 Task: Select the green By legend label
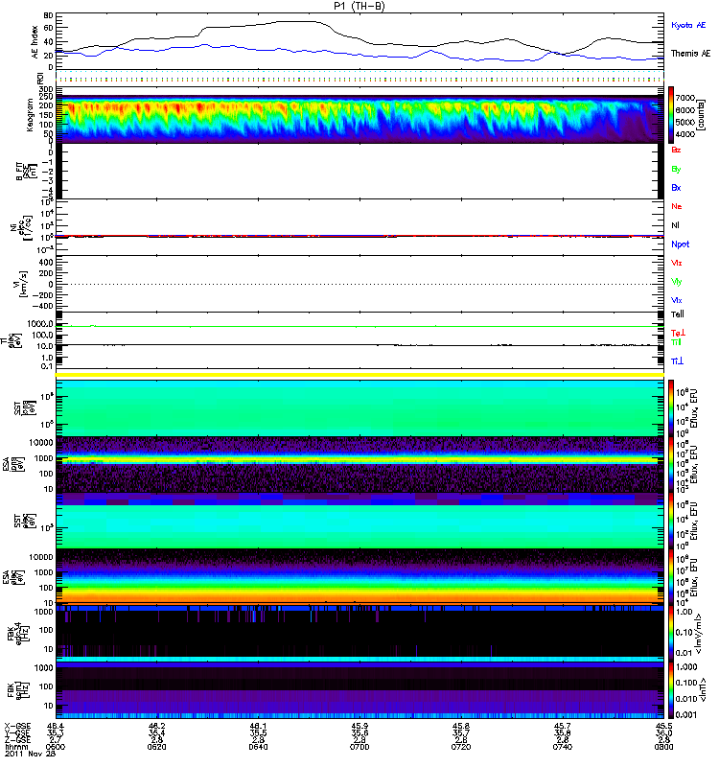676,170
